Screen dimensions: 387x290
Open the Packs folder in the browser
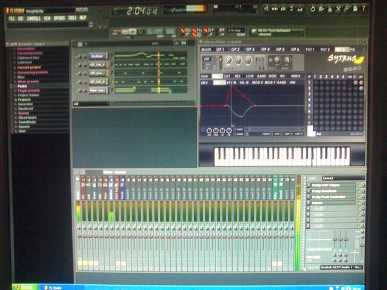coord(22,86)
